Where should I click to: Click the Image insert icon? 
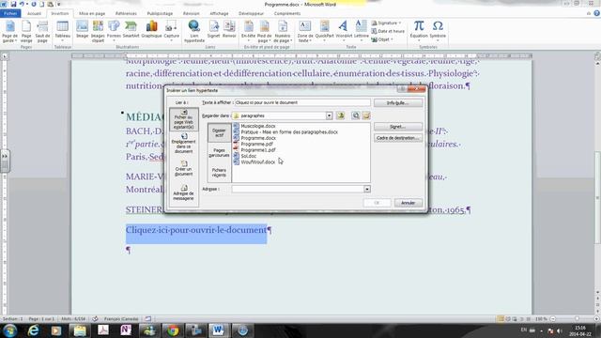point(82,29)
